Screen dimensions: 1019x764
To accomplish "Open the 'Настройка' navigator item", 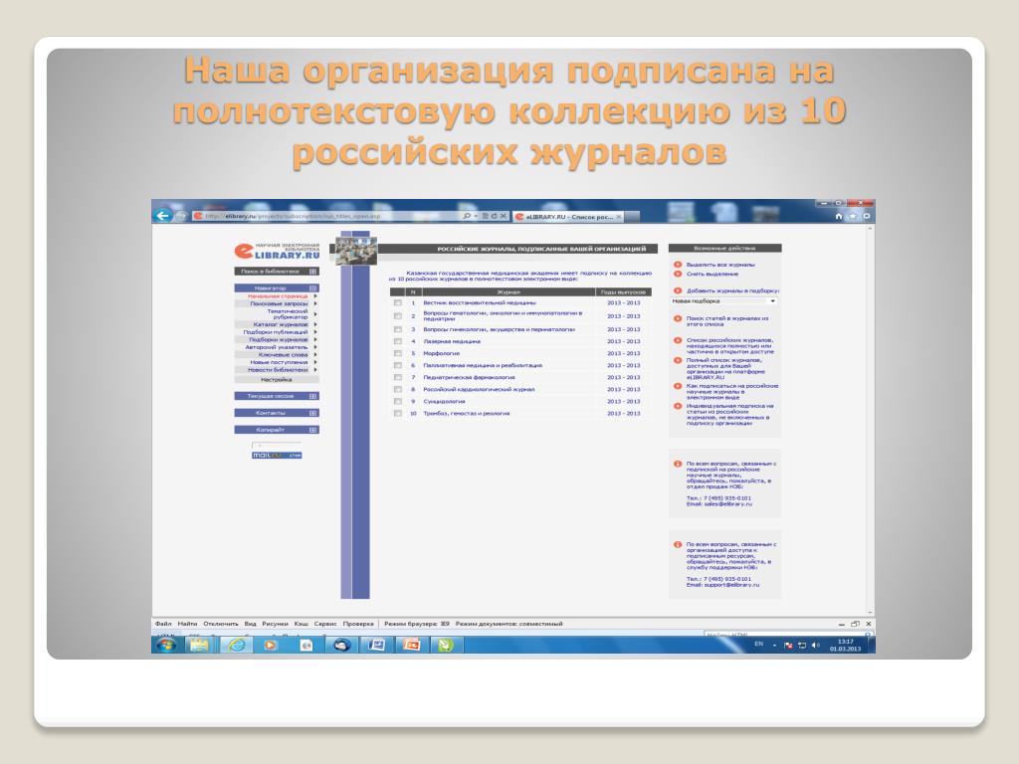I will (x=277, y=379).
